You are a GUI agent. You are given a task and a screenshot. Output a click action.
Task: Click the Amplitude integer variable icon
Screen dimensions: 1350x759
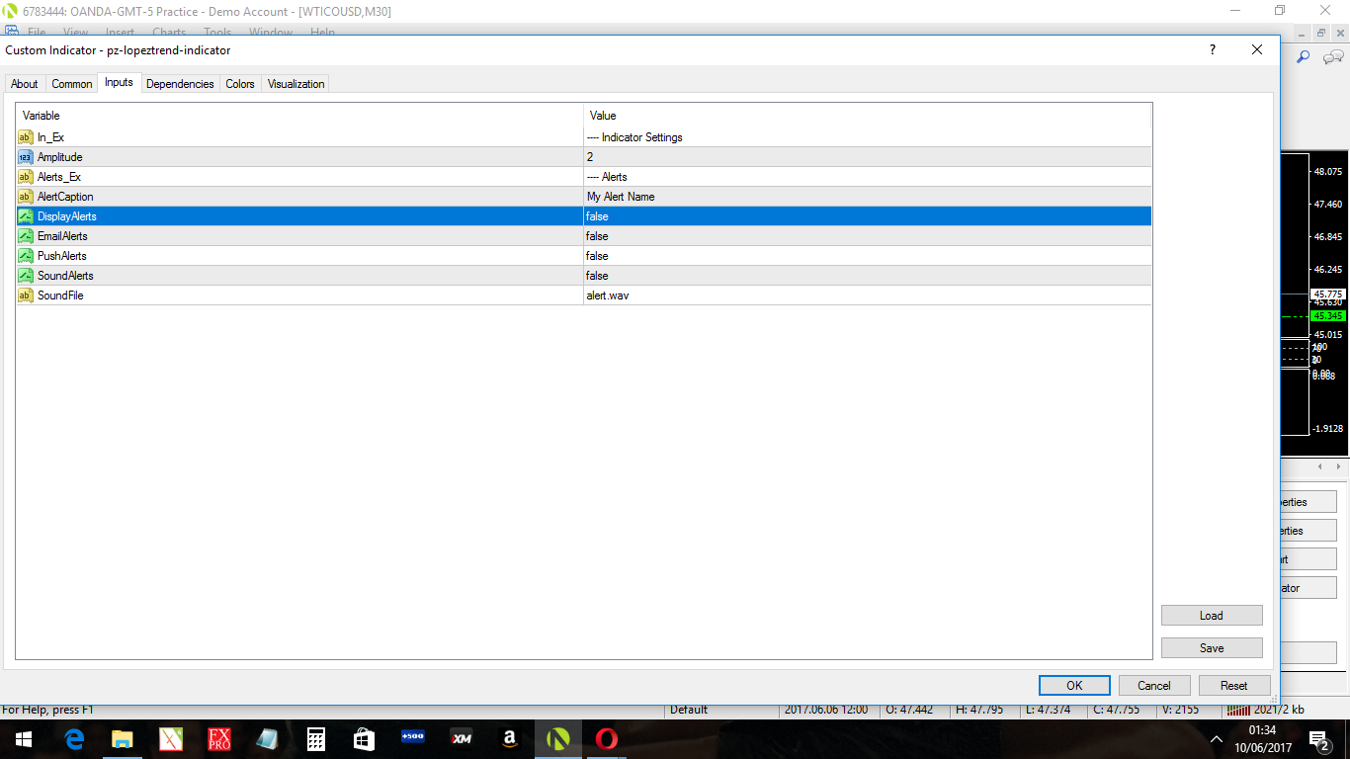point(26,157)
